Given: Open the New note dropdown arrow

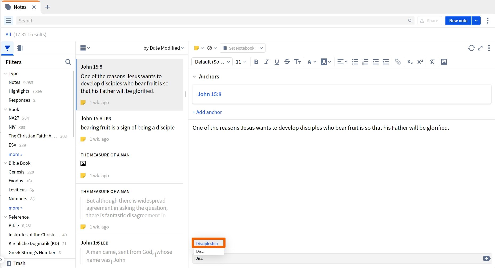Looking at the screenshot, I should (x=476, y=21).
